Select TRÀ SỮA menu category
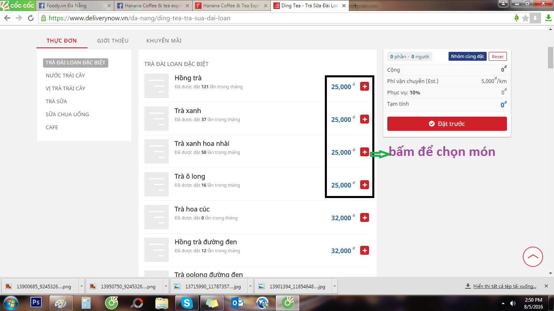This screenshot has width=554, height=311. tap(56, 101)
